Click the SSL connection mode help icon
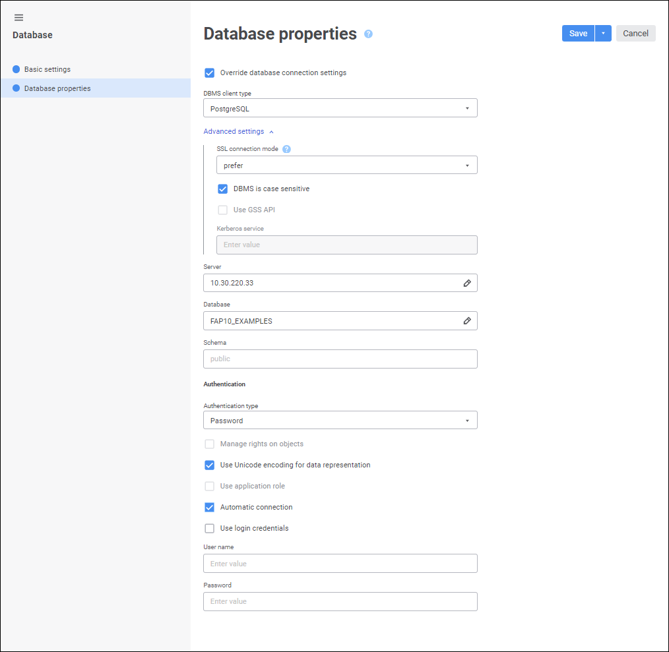The width and height of the screenshot is (669, 652). tap(286, 149)
